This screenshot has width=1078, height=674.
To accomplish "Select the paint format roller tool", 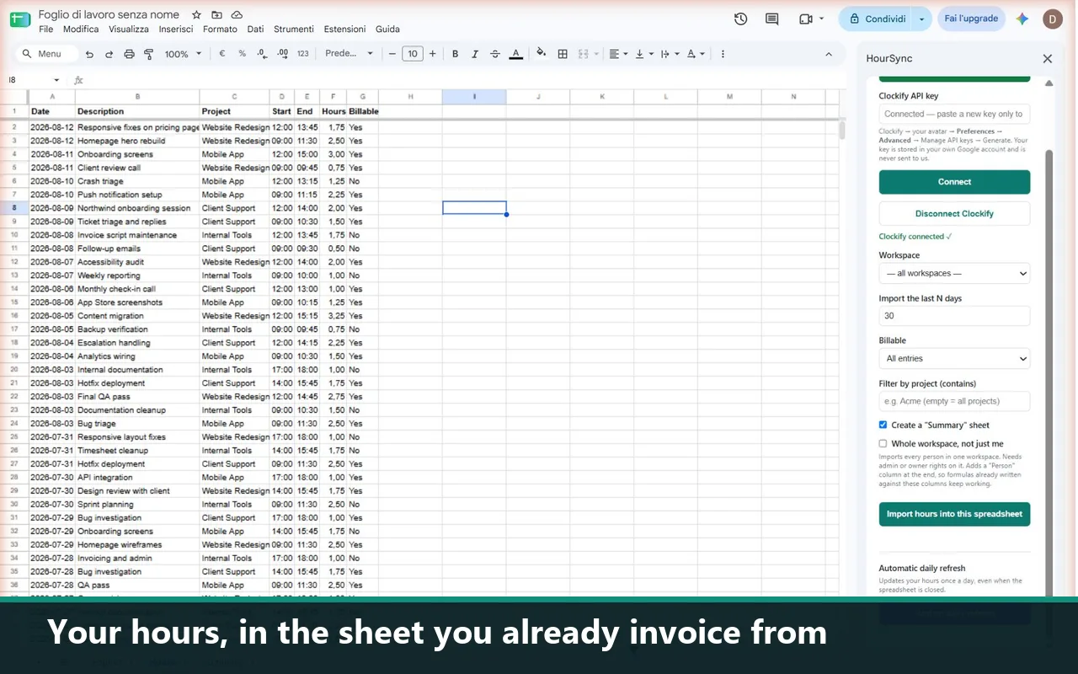I will (x=148, y=54).
